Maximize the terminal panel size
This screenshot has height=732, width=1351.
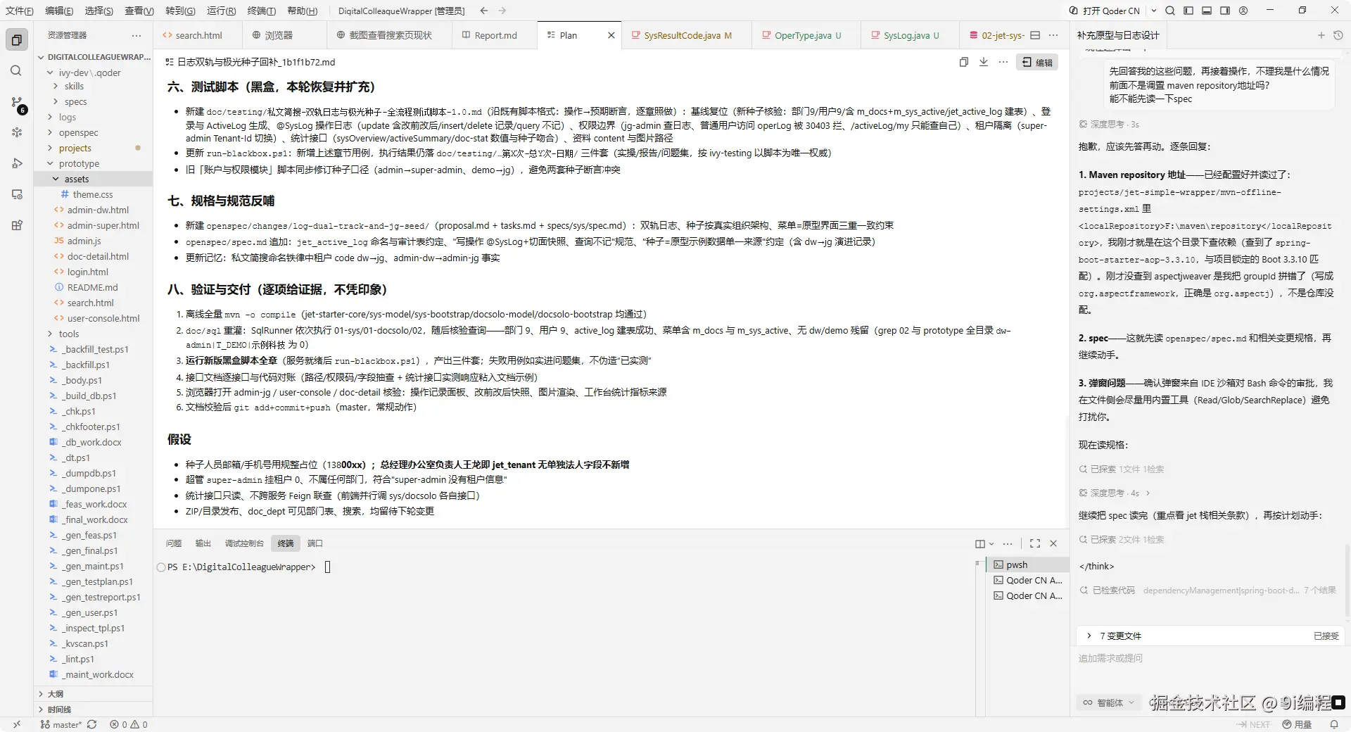point(1034,543)
